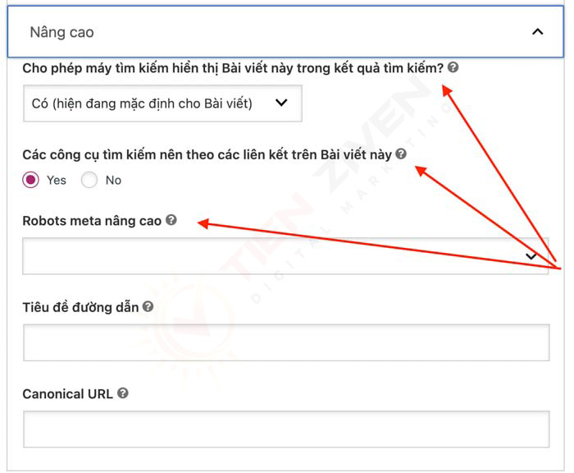Open the 'Có (hiện đang mặc định)' dropdown

pyautogui.click(x=162, y=103)
